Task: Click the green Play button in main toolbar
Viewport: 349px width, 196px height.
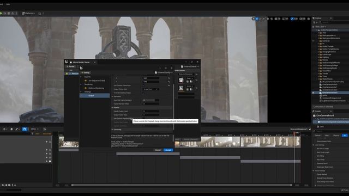Action: tap(1, 13)
